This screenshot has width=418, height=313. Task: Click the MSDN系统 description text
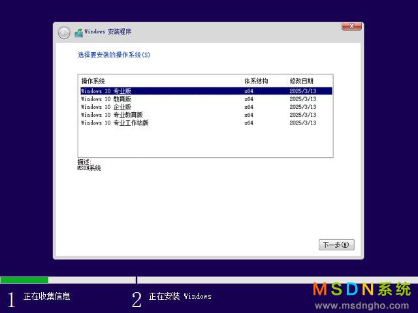tap(89, 168)
